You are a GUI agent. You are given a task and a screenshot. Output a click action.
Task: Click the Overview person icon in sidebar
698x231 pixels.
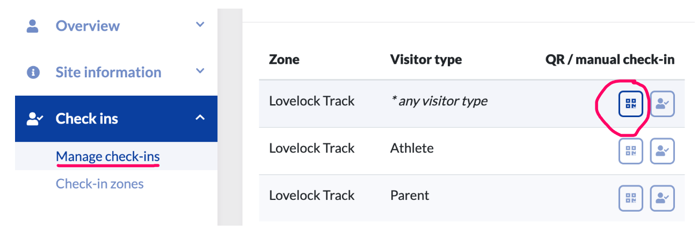pyautogui.click(x=33, y=25)
